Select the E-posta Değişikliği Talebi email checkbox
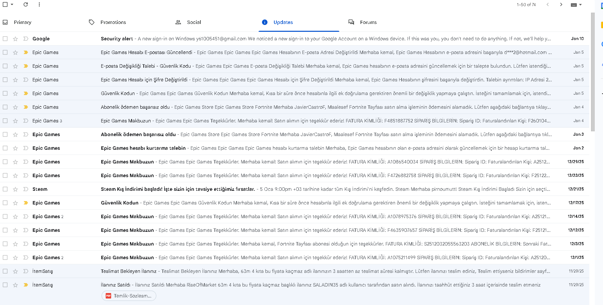 pos(5,66)
